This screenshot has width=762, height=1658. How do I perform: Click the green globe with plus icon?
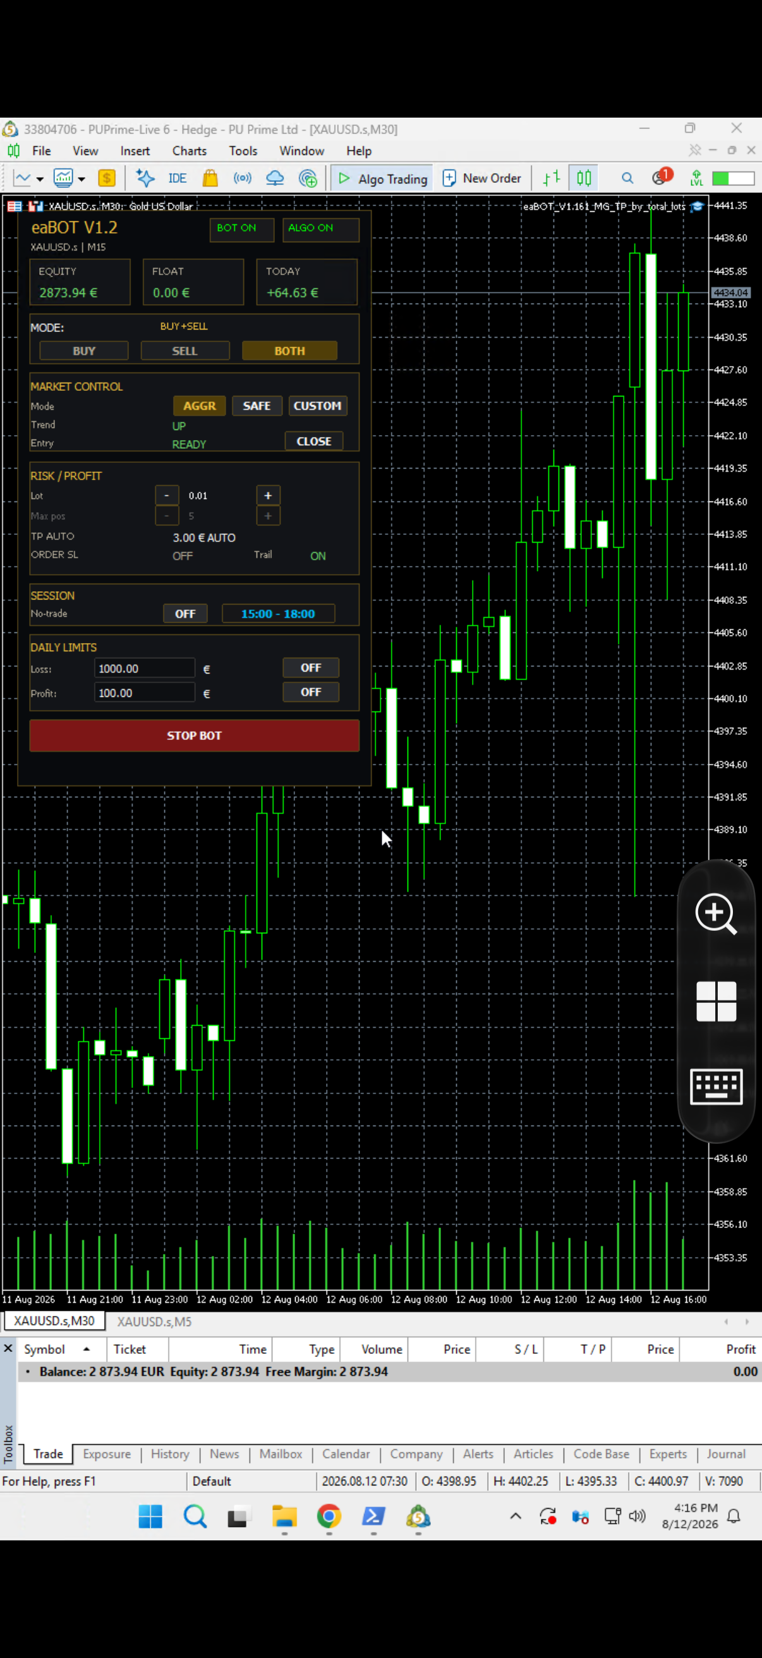pos(308,178)
